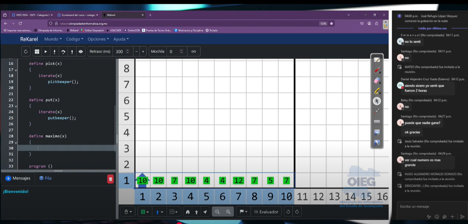The height and width of the screenshot is (224, 468).
Task: Click the step-over curved arrow icon
Action: (63, 51)
